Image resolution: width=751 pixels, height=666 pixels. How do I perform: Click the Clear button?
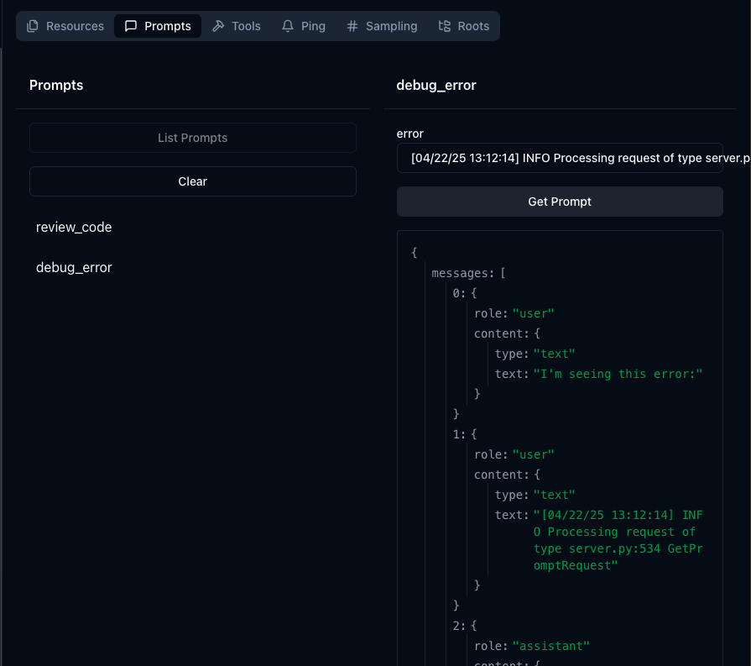[x=192, y=181]
